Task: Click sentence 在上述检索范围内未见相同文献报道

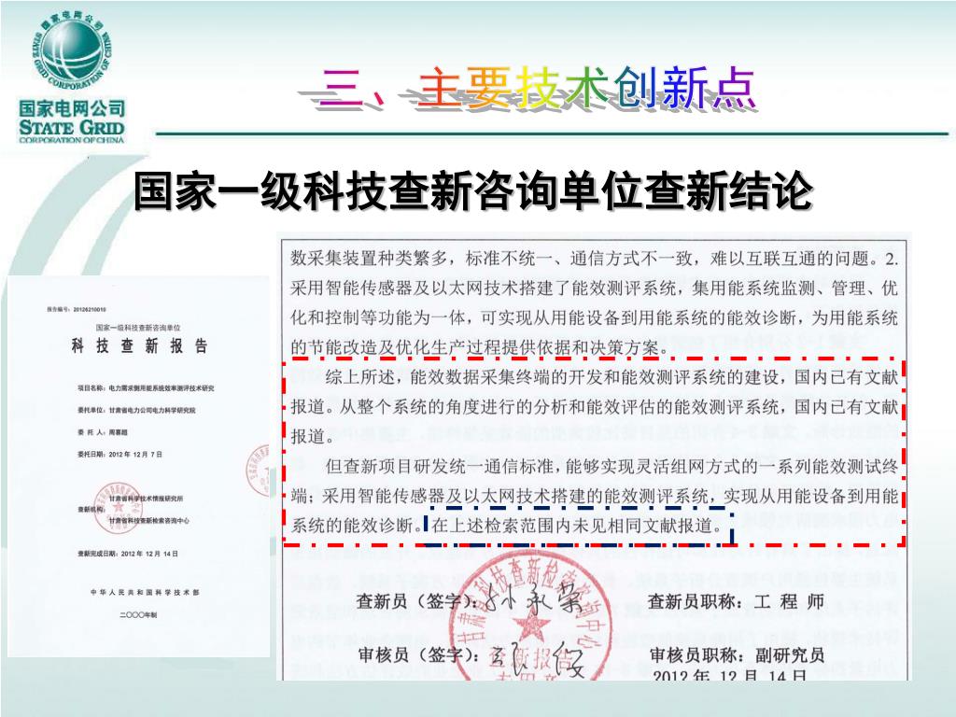Action: point(577,525)
